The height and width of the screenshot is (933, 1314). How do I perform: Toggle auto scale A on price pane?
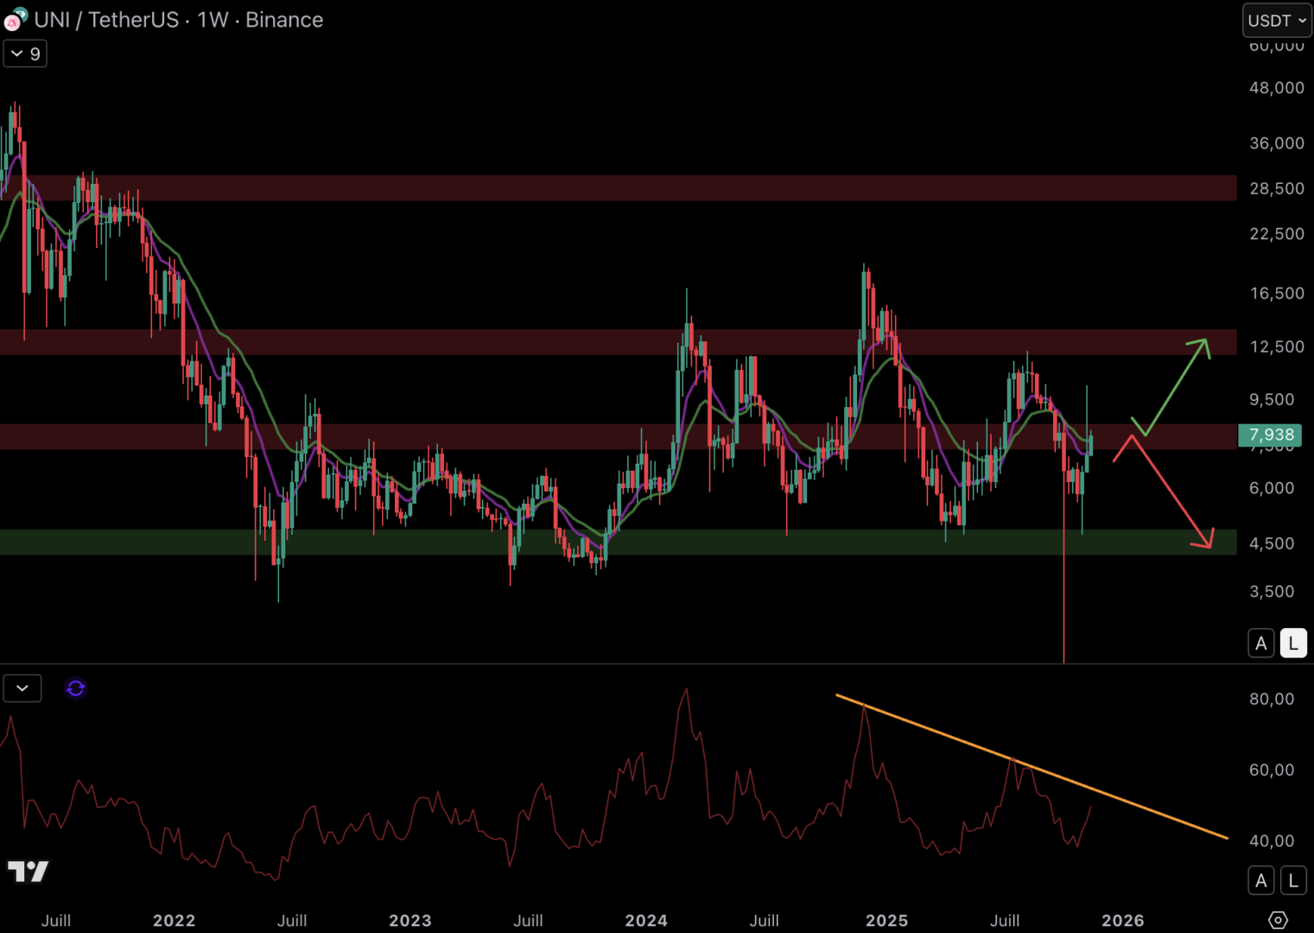[1261, 643]
